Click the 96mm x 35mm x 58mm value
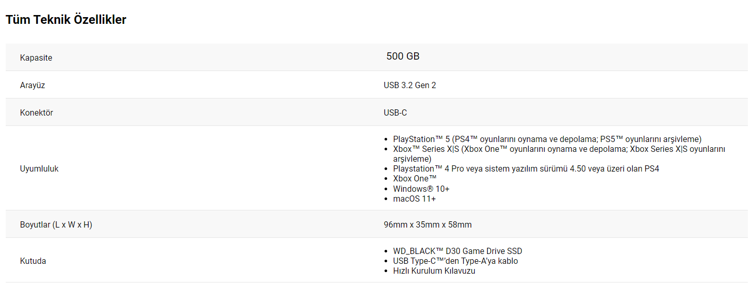 pos(428,225)
